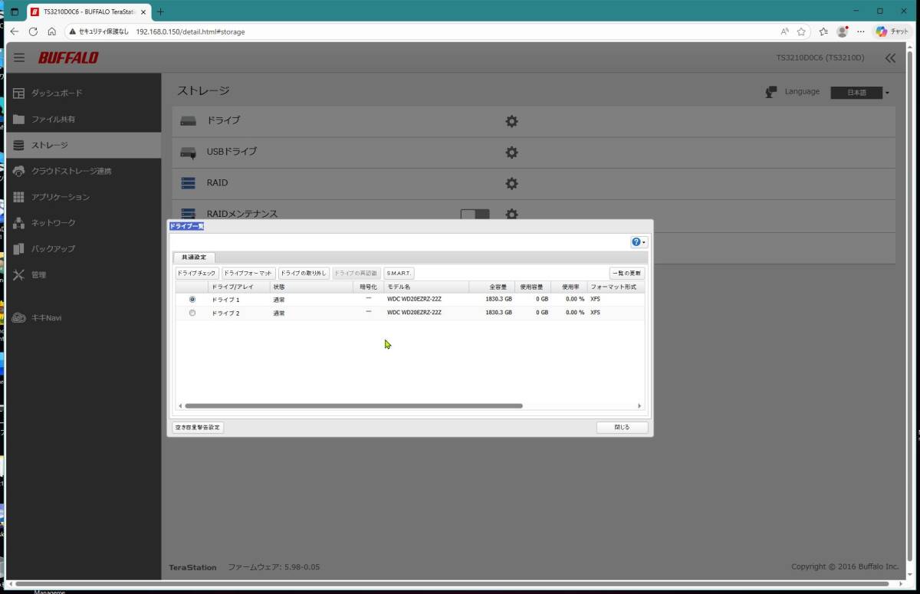Open the help dropdown in the drive dialog
The image size is (920, 594).
tap(638, 242)
